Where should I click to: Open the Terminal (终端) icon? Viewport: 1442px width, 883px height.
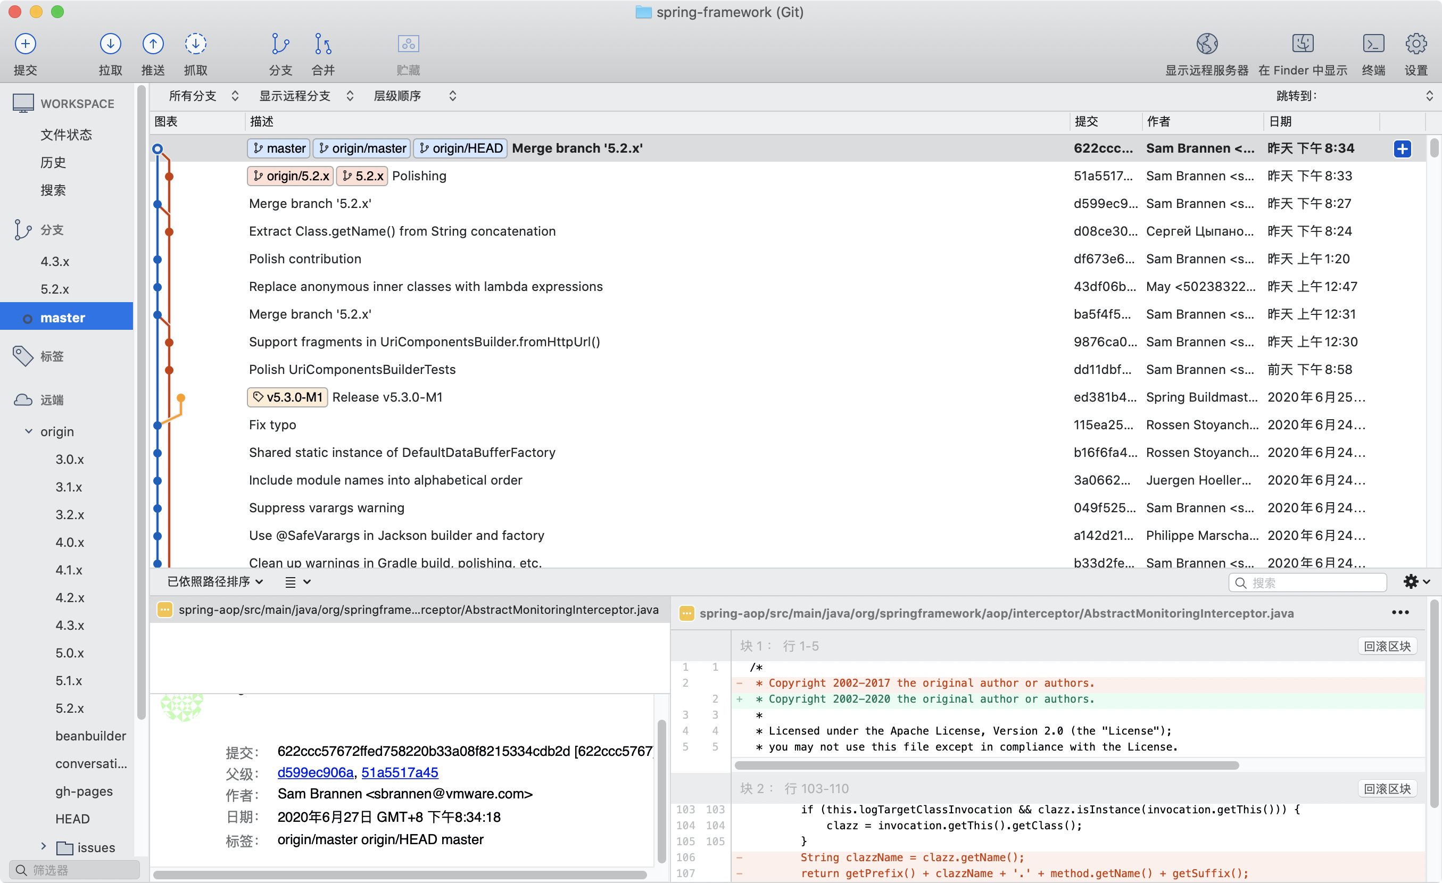point(1373,44)
